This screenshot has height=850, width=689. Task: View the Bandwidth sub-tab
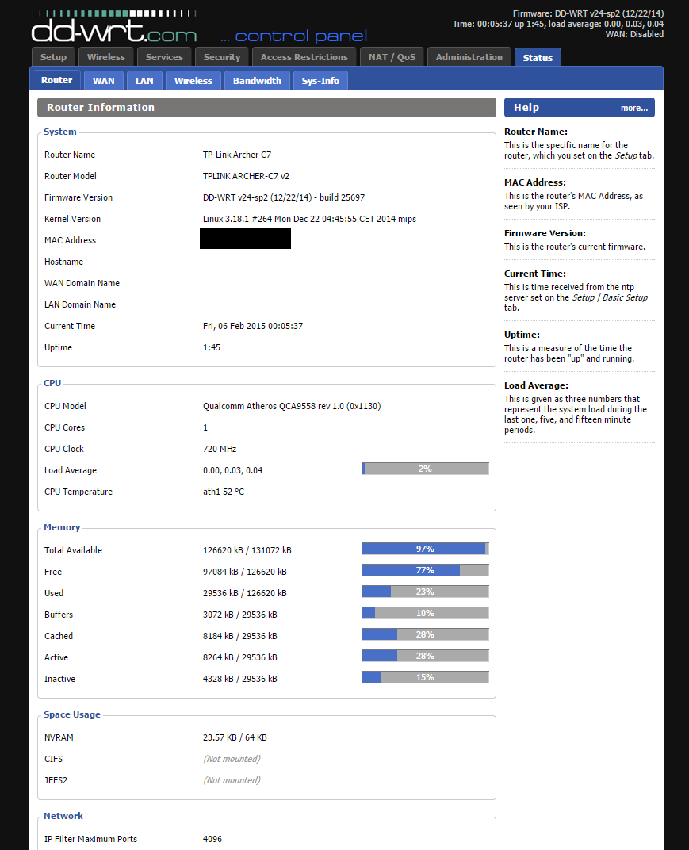tap(257, 81)
